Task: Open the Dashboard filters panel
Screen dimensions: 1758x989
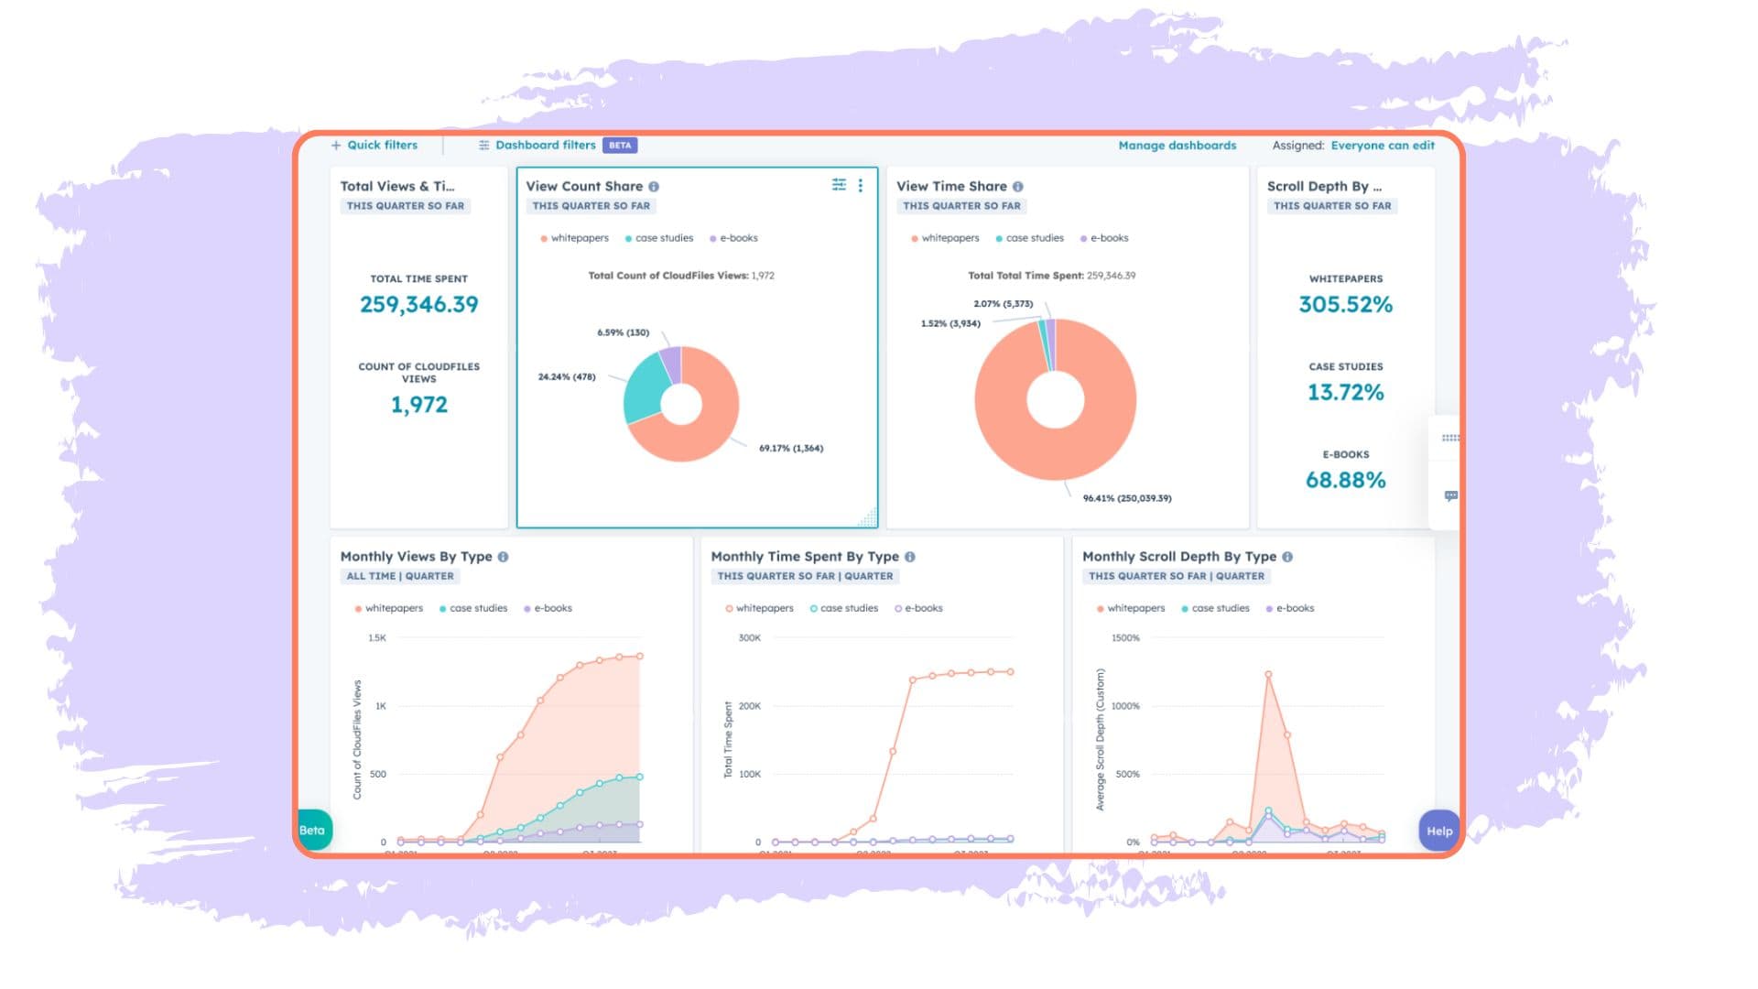Action: (544, 145)
